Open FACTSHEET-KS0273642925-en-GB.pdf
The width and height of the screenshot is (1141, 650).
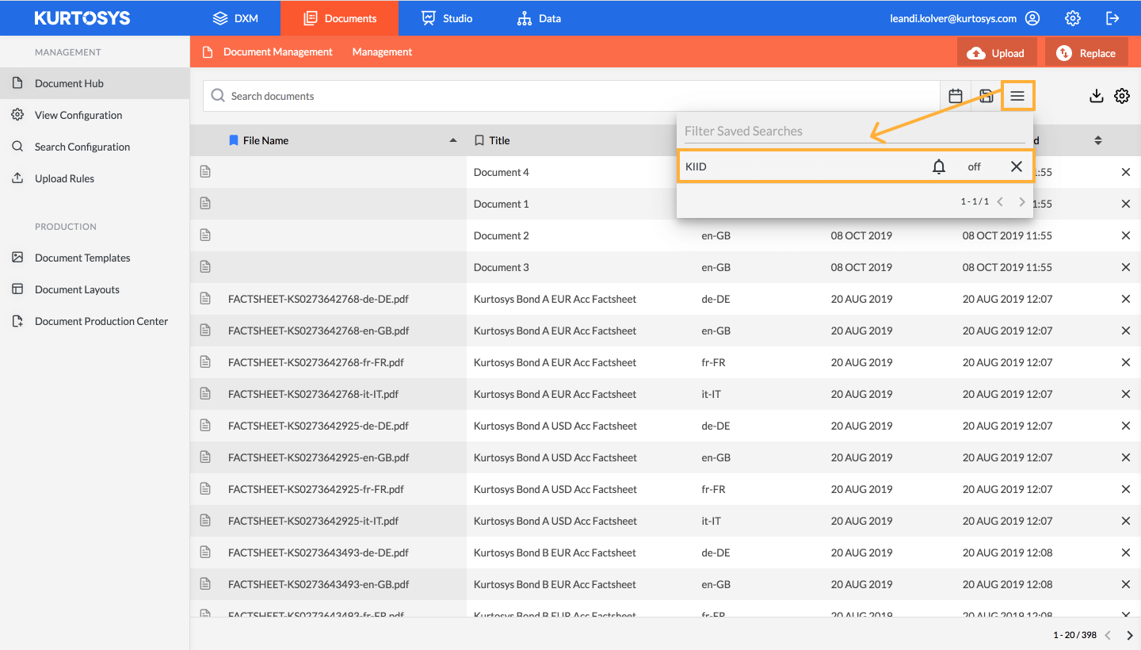pyautogui.click(x=319, y=457)
